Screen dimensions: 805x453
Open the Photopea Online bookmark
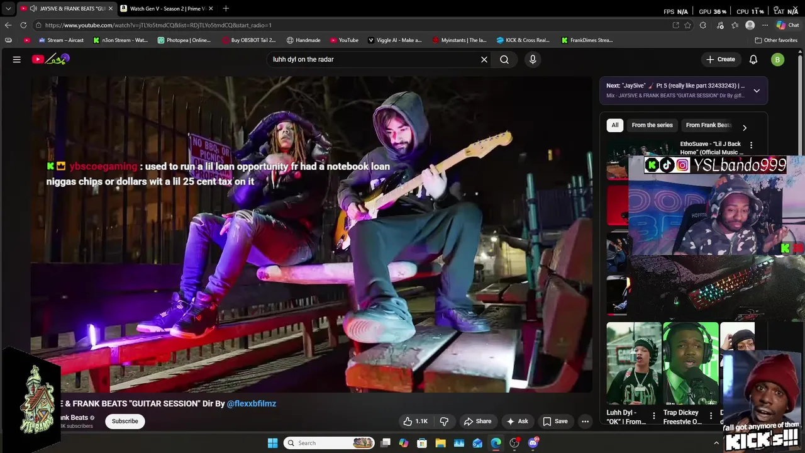click(x=184, y=40)
